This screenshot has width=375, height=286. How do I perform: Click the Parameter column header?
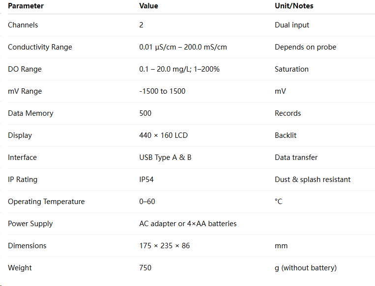(26, 6)
